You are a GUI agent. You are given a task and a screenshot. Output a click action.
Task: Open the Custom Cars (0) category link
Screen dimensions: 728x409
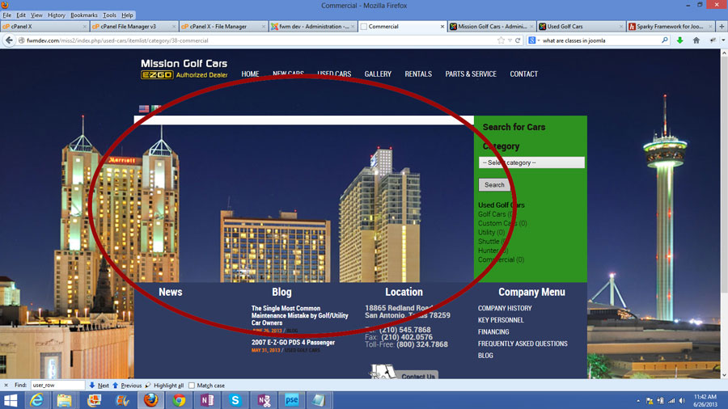[x=502, y=223]
